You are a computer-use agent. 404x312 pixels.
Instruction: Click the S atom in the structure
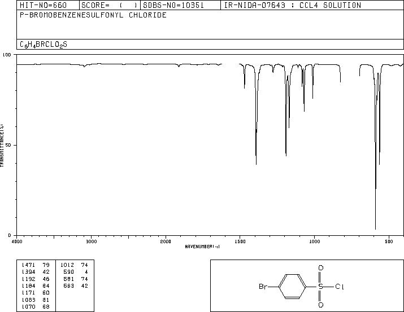click(x=321, y=286)
